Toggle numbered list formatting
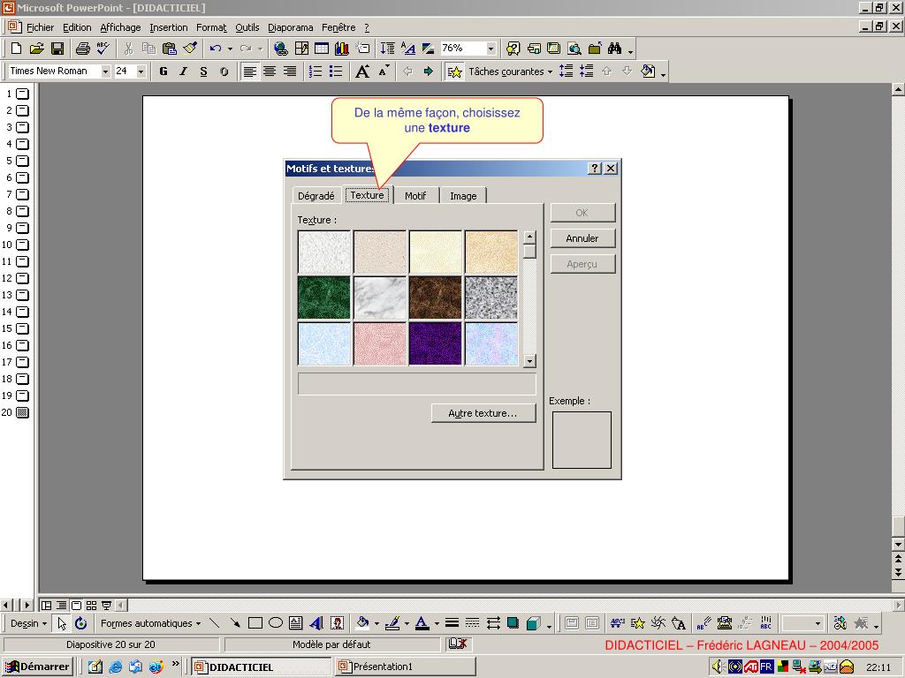The height and width of the screenshot is (678, 905). (316, 72)
